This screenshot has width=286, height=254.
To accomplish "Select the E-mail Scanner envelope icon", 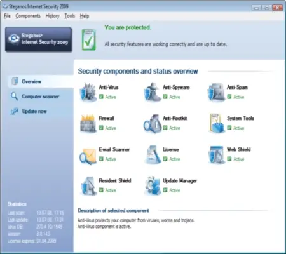I will [88, 156].
